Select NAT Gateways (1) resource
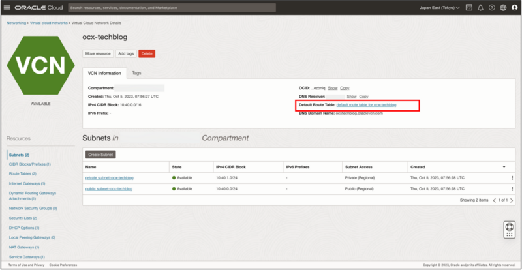 [x=24, y=247]
